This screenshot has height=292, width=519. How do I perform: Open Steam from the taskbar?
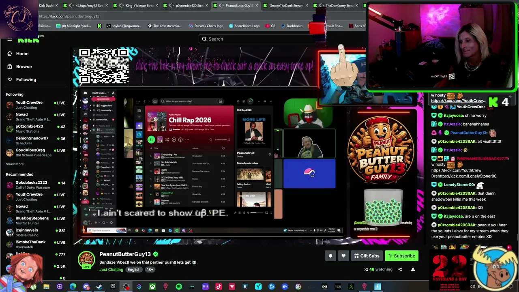99,287
